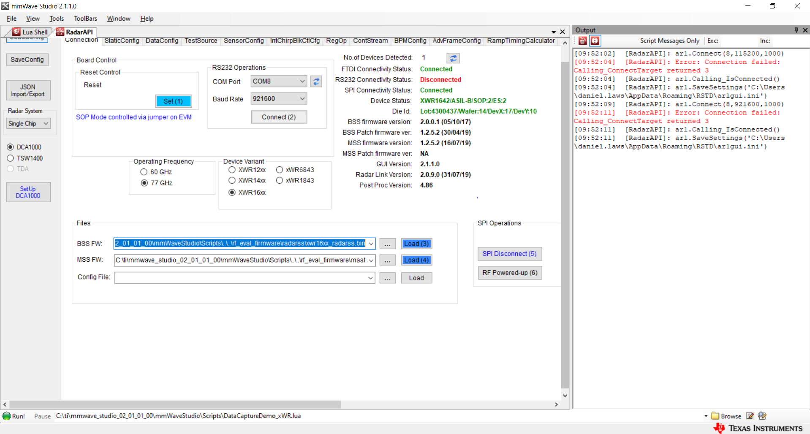
Task: Open the window list dropdown arrow beside tab close
Action: (x=554, y=32)
